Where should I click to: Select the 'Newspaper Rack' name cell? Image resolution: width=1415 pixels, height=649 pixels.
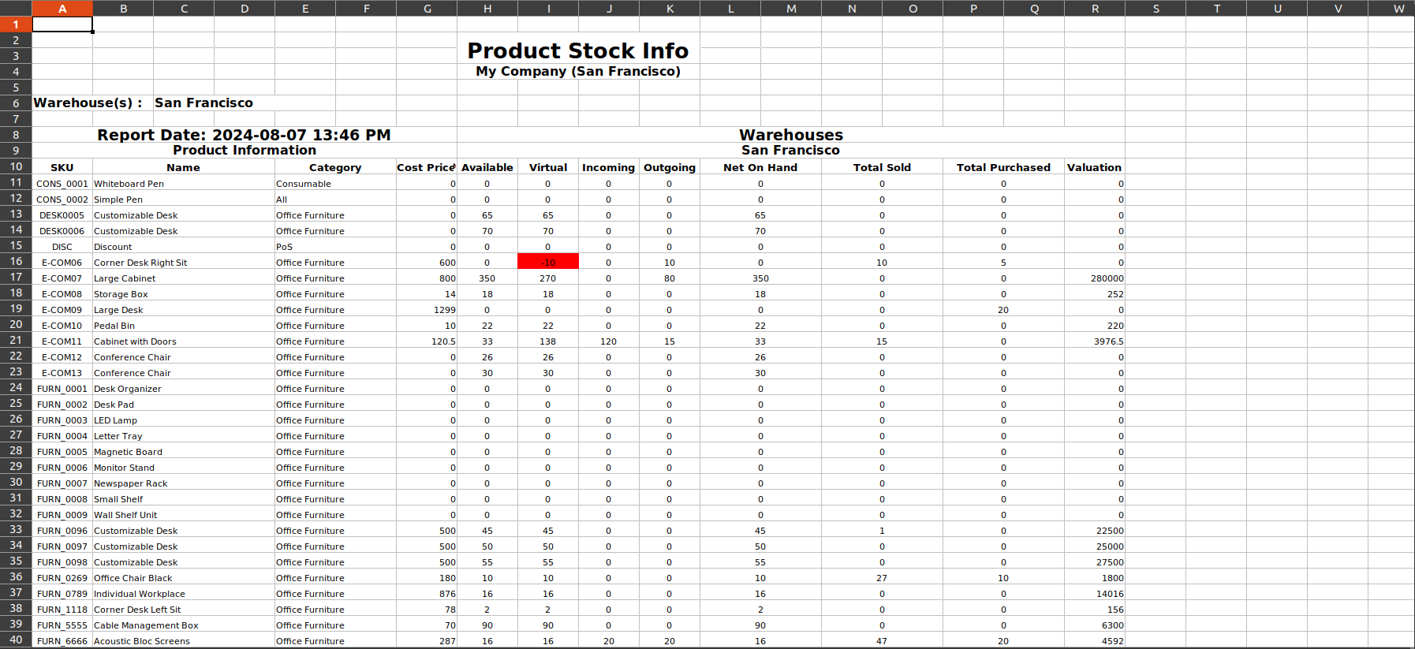point(184,483)
